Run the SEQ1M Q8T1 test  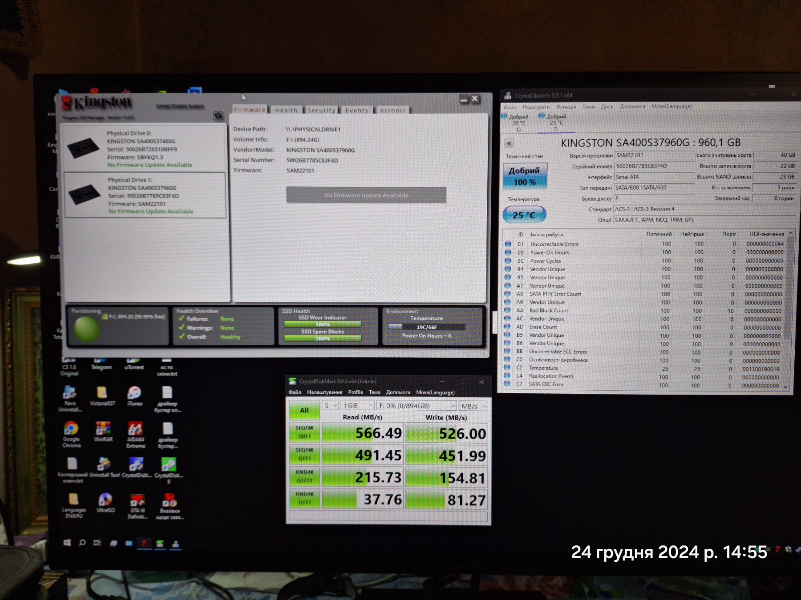click(304, 432)
